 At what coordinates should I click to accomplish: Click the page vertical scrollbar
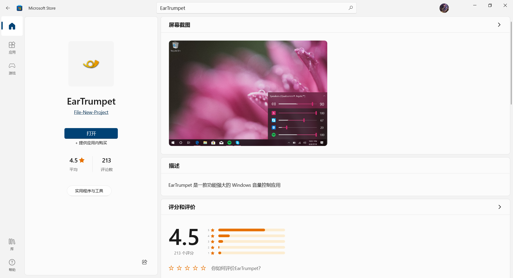pyautogui.click(x=511, y=63)
